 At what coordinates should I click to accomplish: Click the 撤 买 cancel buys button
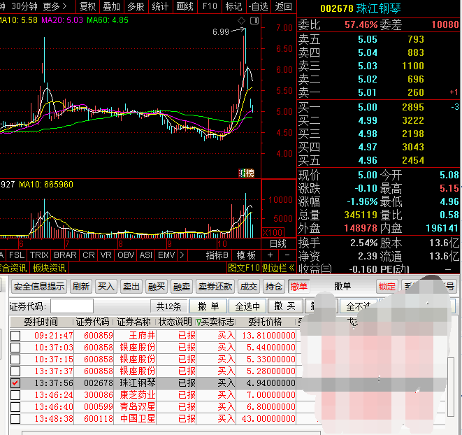285,306
